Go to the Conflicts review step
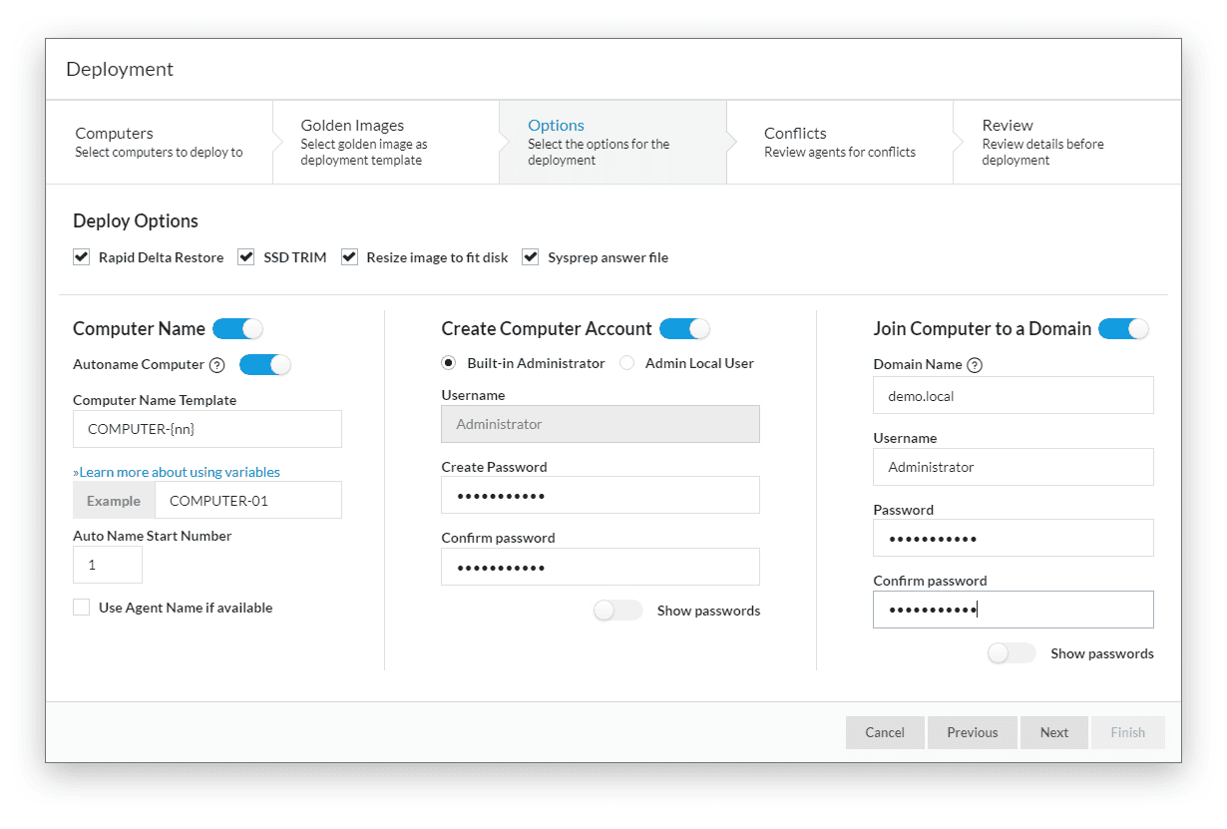This screenshot has width=1227, height=829. (x=840, y=142)
